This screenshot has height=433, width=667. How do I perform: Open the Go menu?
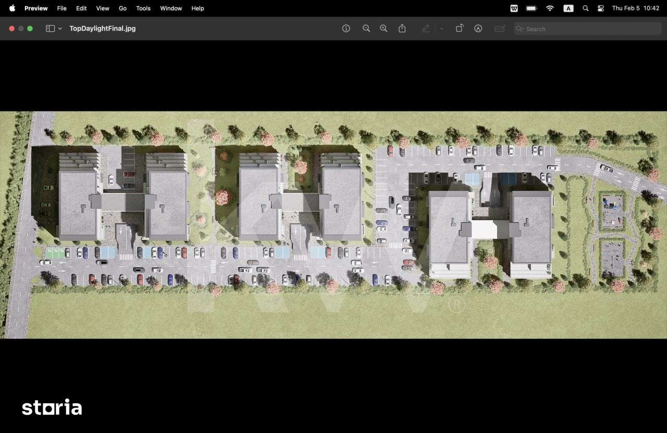click(122, 8)
